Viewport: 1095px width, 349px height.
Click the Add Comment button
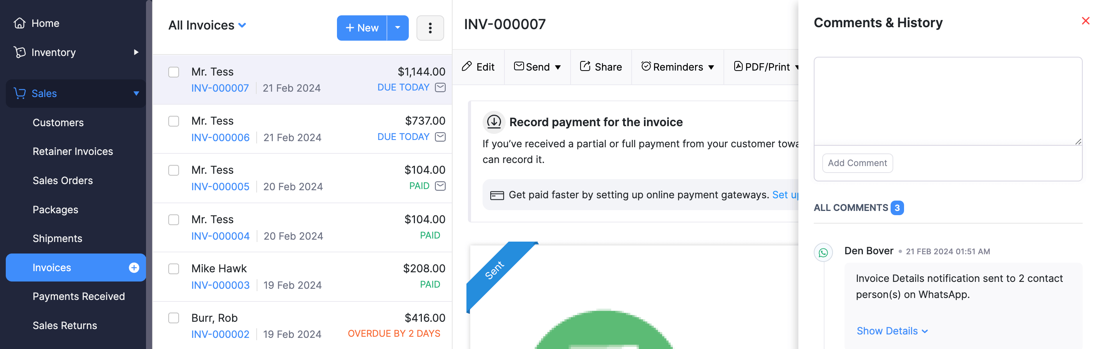(857, 163)
